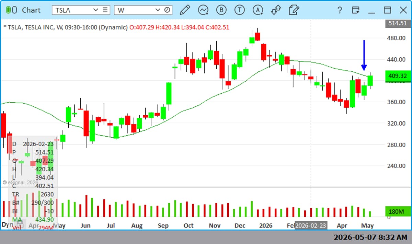Open the circled A dropdown icon

click(258, 10)
